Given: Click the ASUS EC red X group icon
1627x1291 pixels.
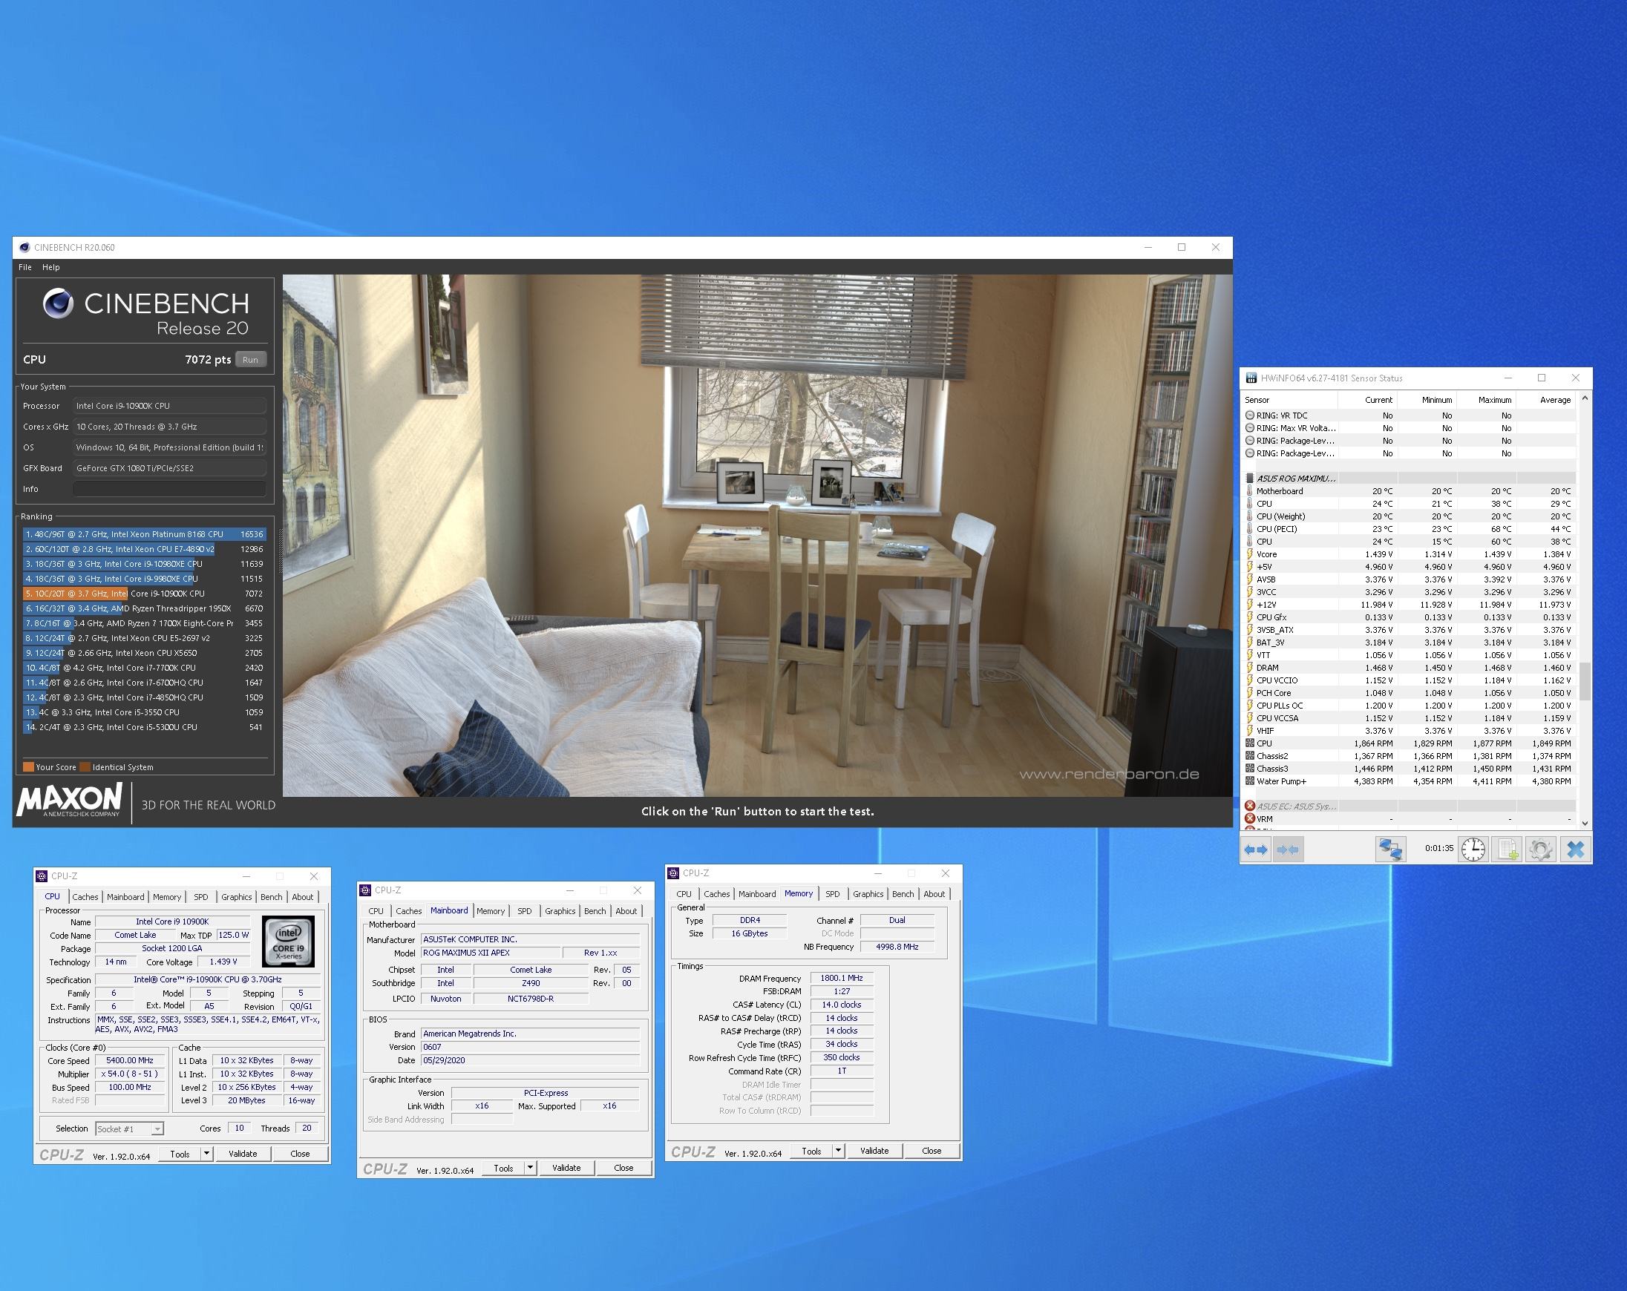Looking at the screenshot, I should [x=1250, y=806].
